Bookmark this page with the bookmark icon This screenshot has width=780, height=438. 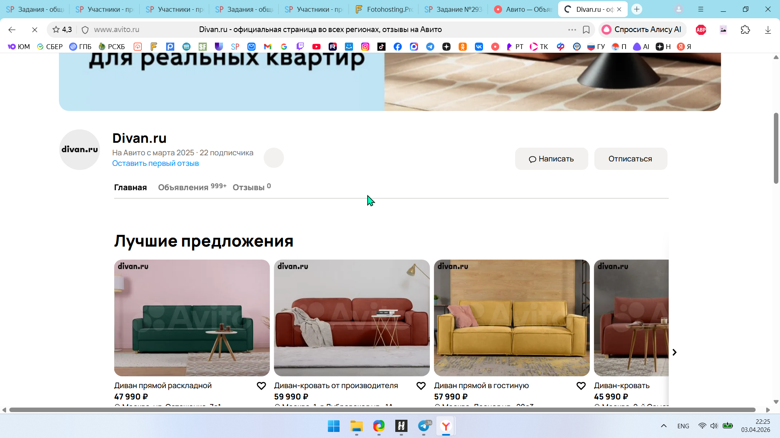586,30
